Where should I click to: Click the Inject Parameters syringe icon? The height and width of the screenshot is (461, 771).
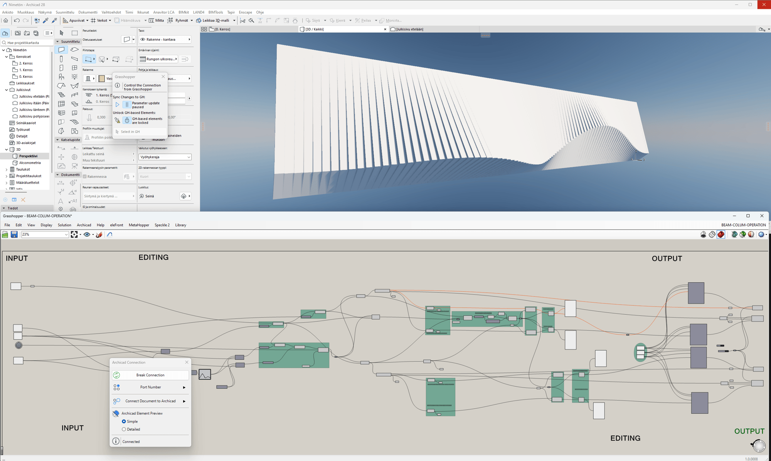point(54,20)
